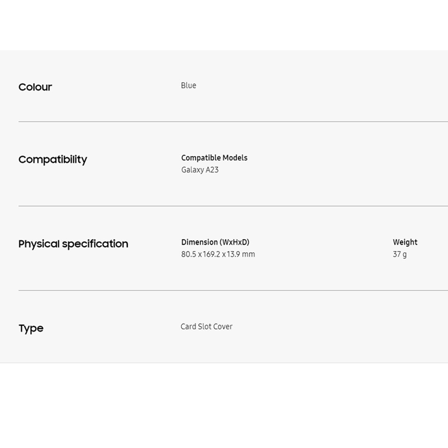The height and width of the screenshot is (448, 448).
Task: Select the 37 g weight value
Action: pos(399,254)
